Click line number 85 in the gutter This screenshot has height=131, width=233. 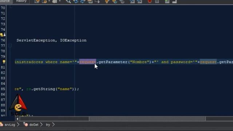pos(3,89)
